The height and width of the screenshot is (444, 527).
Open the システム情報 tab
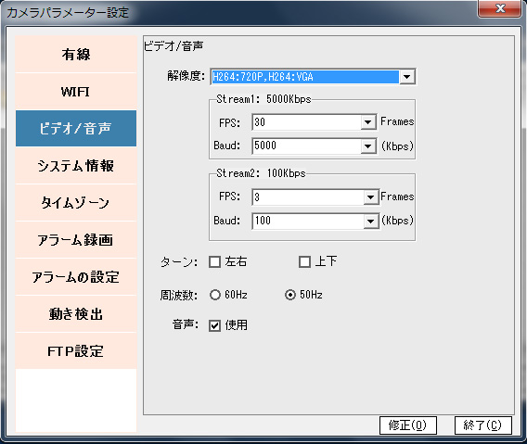[76, 166]
